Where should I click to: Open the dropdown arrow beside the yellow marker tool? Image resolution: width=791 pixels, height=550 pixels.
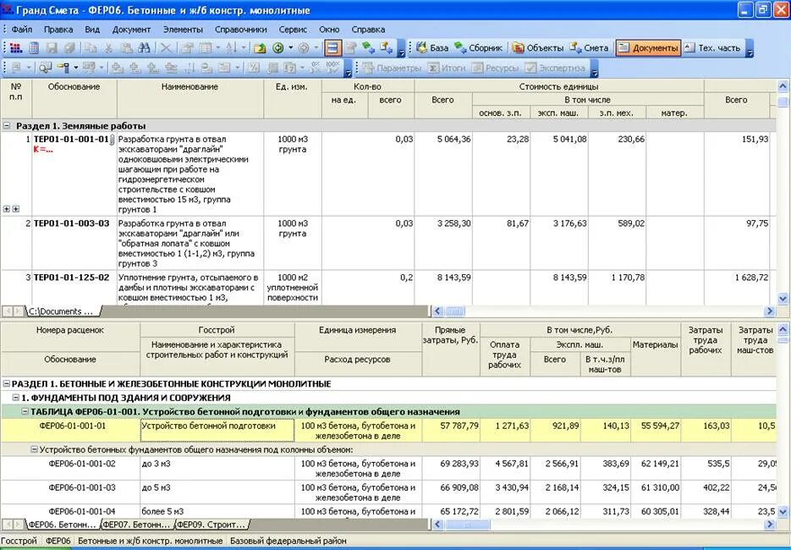pos(75,68)
